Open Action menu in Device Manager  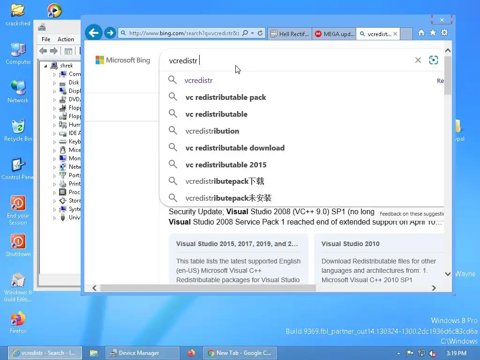66,39
